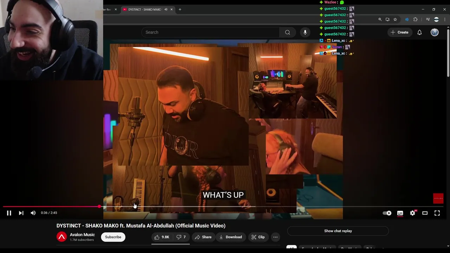Download the video

click(x=231, y=237)
